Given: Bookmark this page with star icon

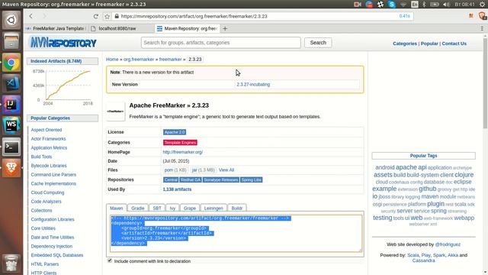Looking at the screenshot, I should tap(107, 16).
